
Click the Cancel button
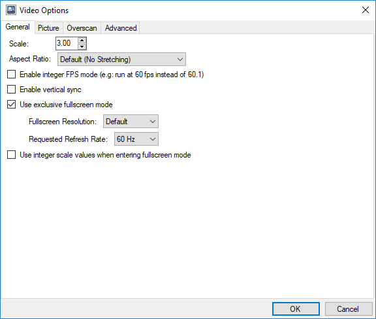point(348,309)
